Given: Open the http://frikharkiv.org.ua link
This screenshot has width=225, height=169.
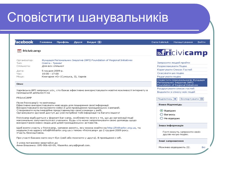Looking at the screenshot, I should [121, 128].
